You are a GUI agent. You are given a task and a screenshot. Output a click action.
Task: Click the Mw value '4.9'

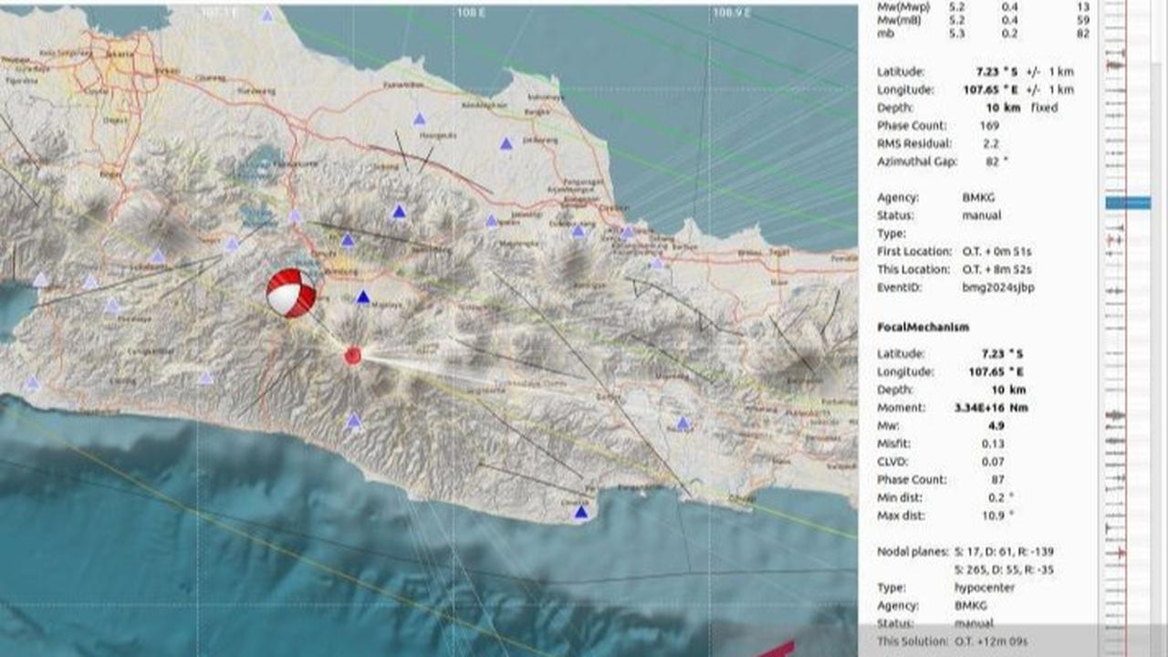tap(996, 425)
